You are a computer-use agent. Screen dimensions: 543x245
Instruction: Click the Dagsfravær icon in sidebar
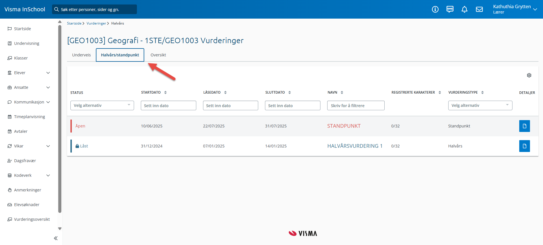10,161
